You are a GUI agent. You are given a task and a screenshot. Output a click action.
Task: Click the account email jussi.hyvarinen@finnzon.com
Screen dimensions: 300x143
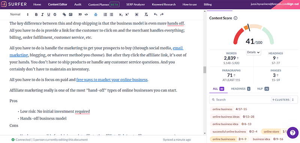(268, 4)
